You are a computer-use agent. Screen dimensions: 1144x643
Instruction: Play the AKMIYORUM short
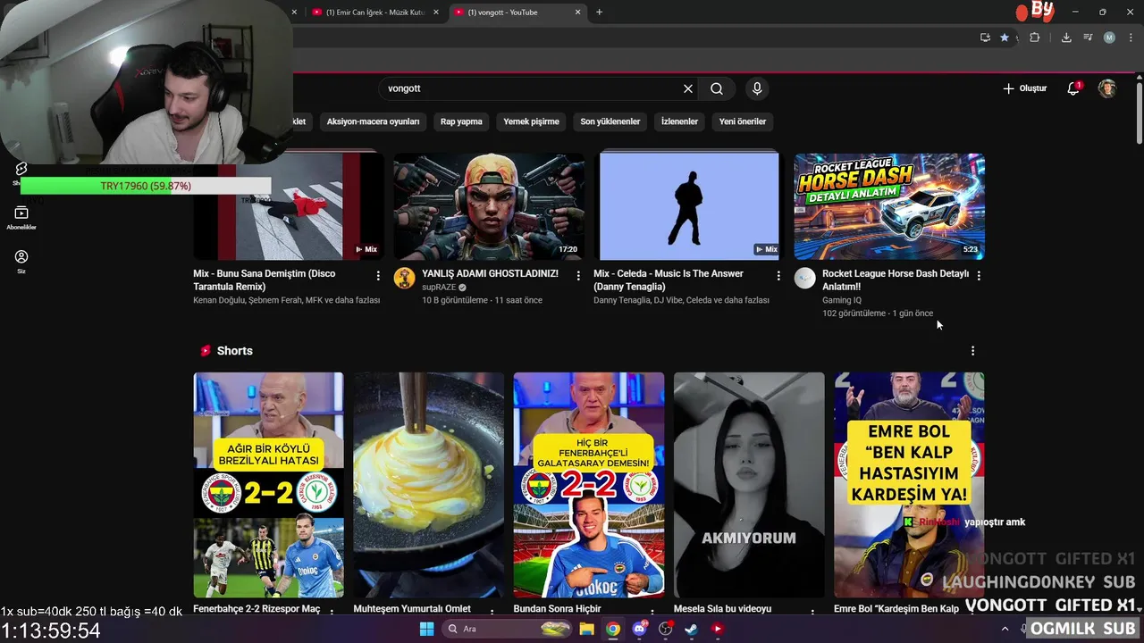[x=749, y=485]
